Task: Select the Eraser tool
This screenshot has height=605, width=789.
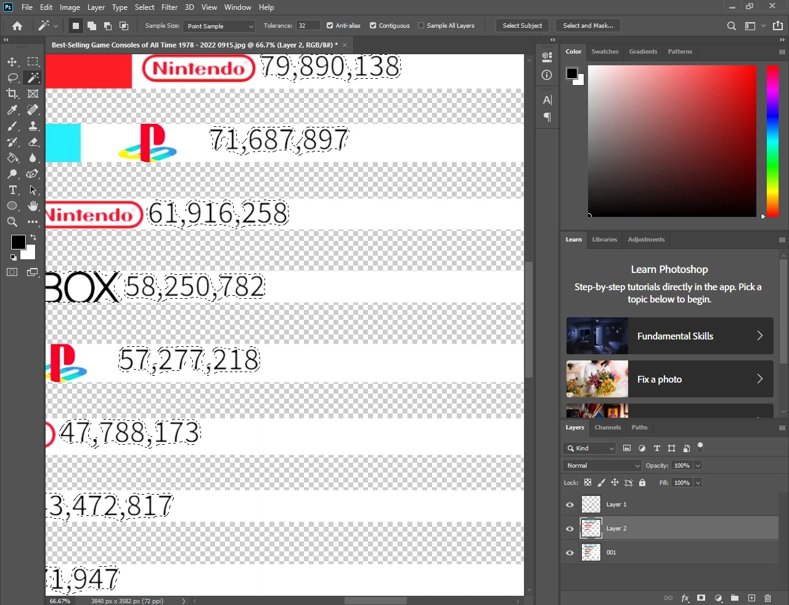Action: coord(33,142)
